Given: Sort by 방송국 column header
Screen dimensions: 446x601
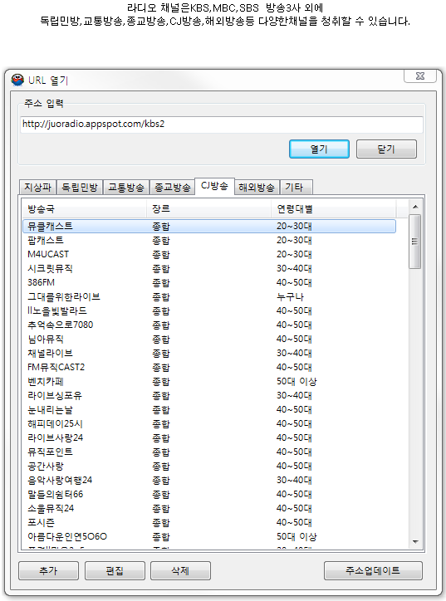Looking at the screenshot, I should pos(84,209).
